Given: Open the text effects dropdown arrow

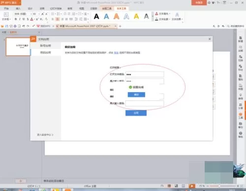Looking at the screenshot, I should coord(182,19).
